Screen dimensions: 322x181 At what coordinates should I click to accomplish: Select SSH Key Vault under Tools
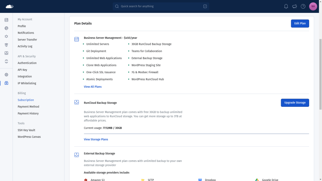(26, 130)
